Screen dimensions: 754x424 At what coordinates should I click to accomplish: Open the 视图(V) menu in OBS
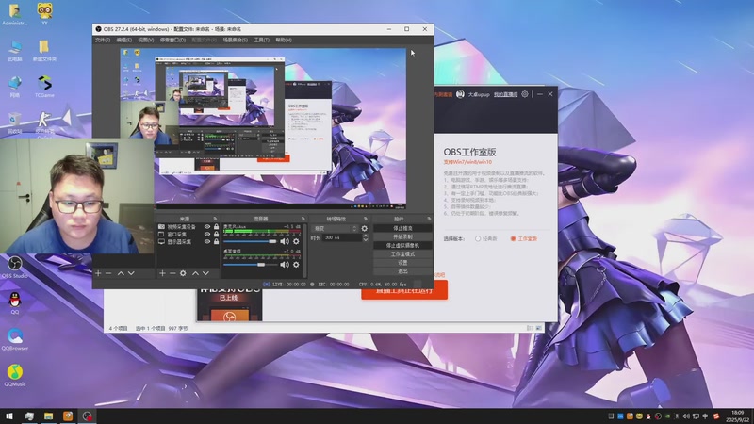pyautogui.click(x=146, y=40)
